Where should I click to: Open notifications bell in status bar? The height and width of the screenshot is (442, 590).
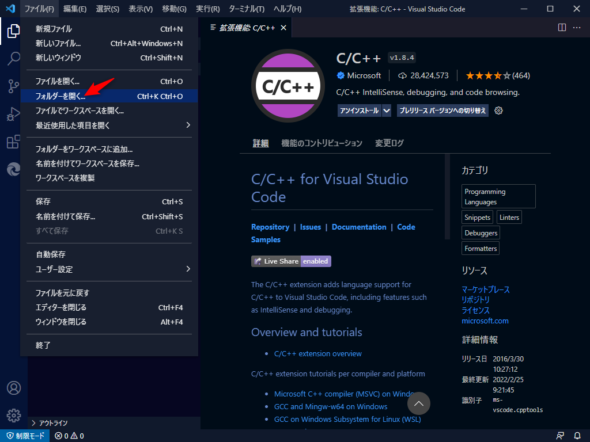577,436
